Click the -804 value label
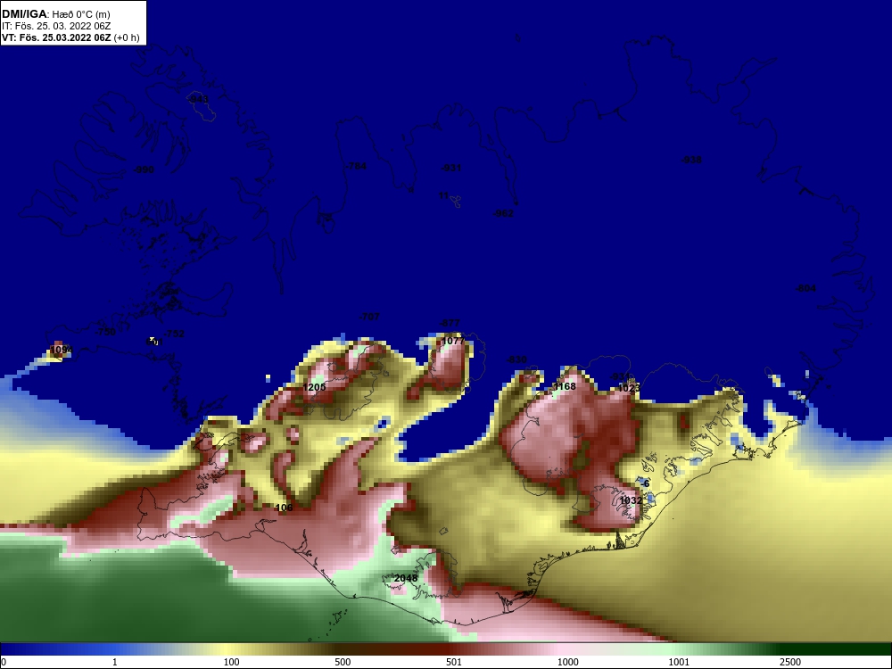 805,288
